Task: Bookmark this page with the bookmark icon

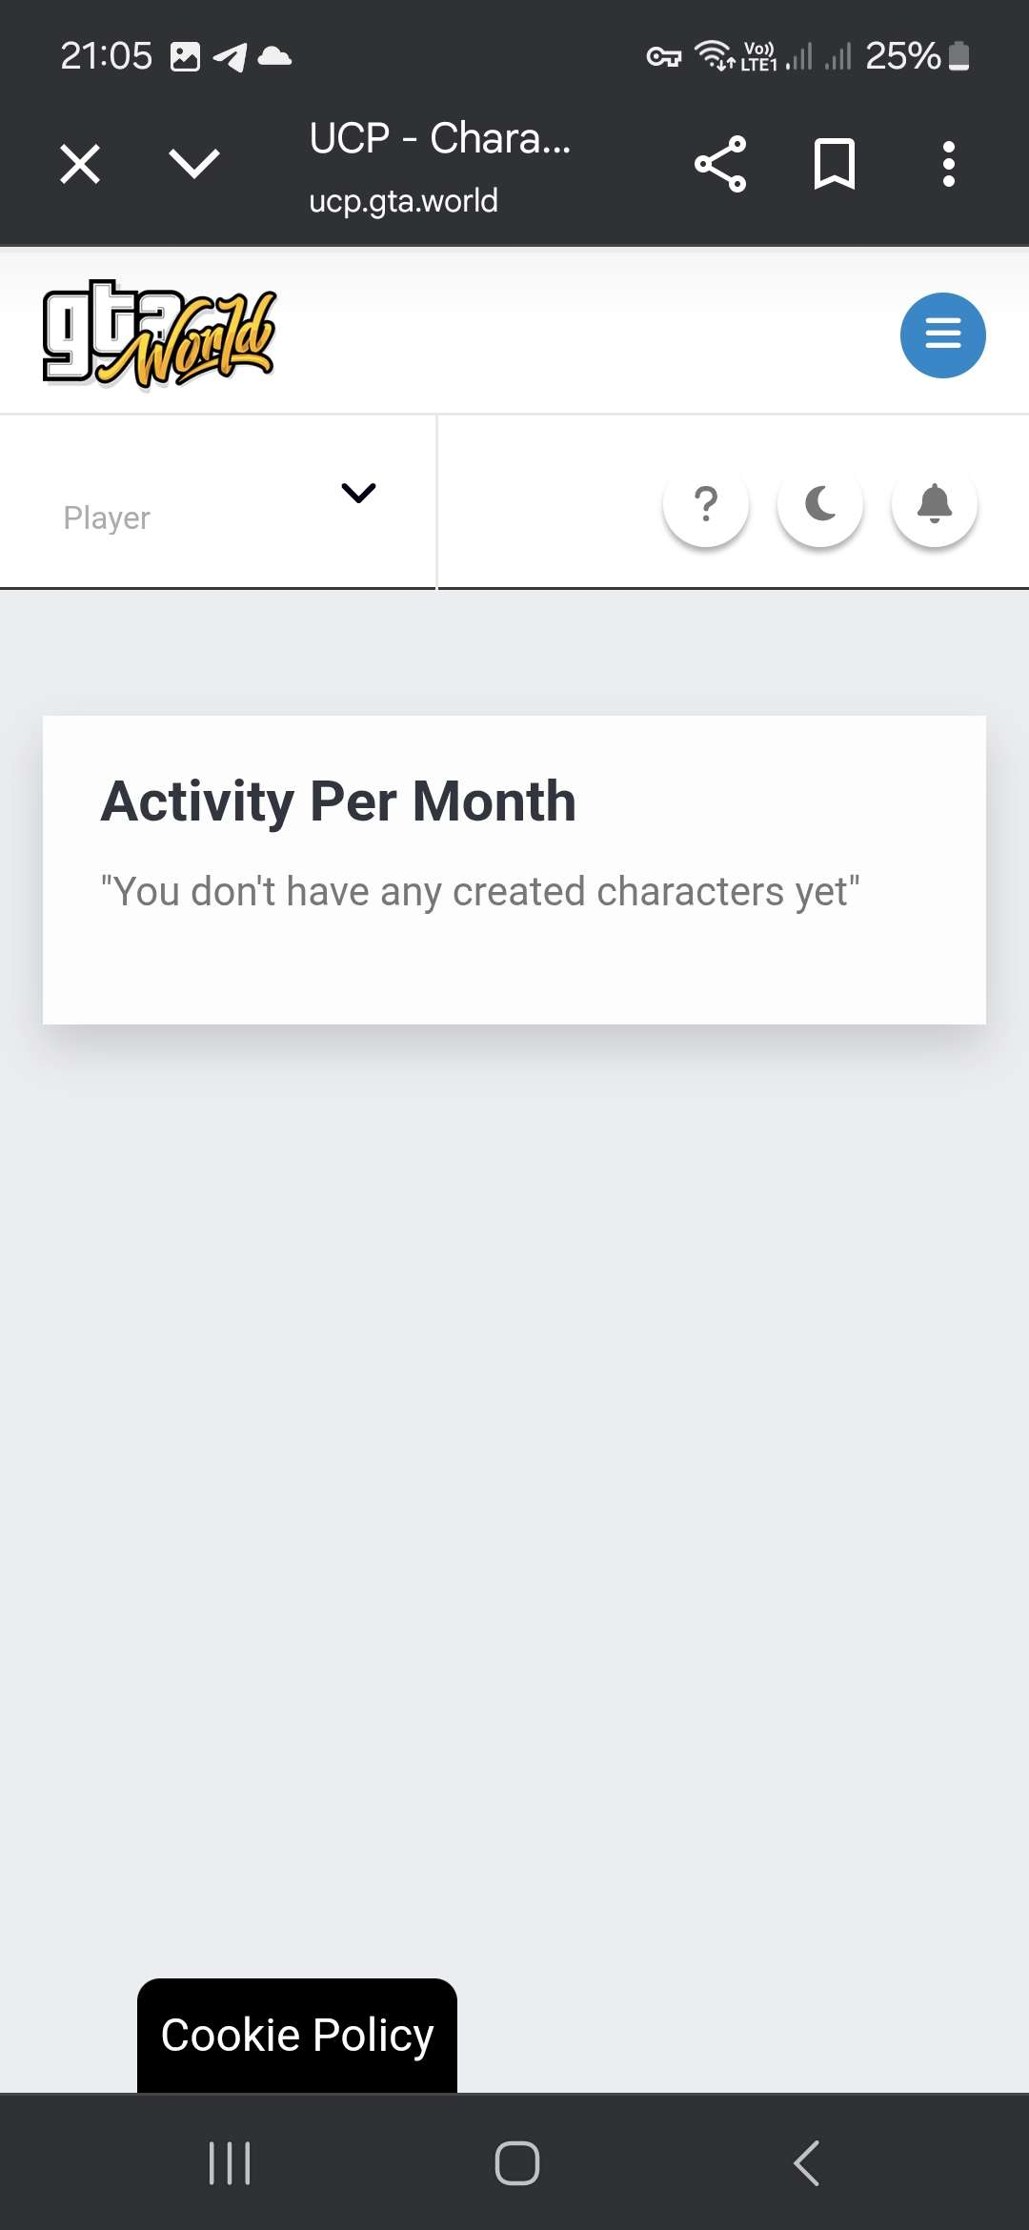Action: [x=835, y=164]
